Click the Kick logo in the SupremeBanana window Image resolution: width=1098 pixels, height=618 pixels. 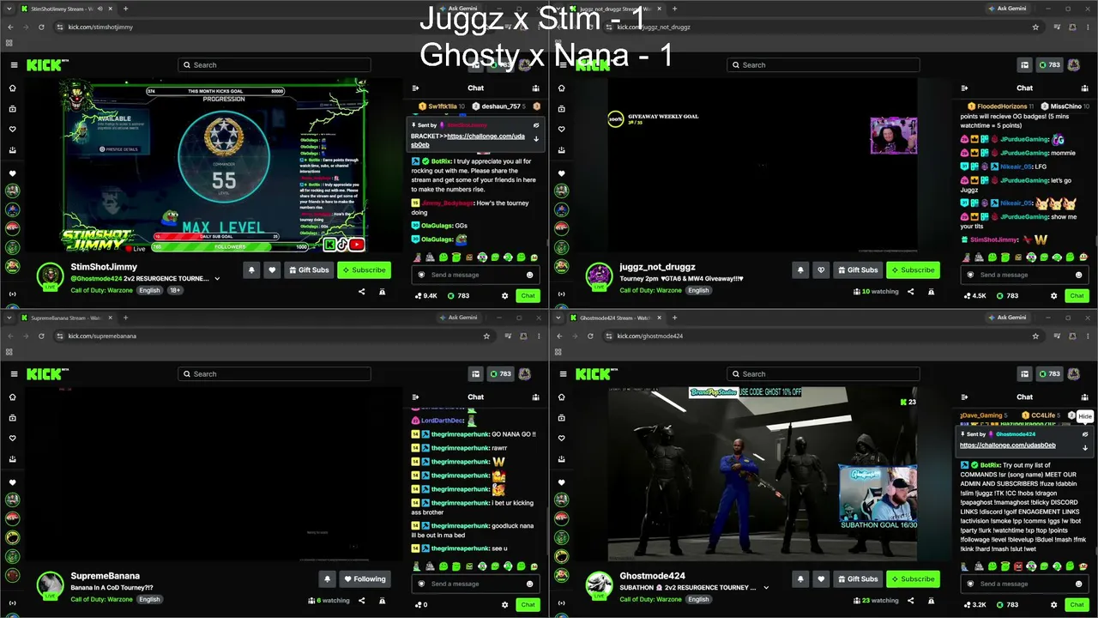[x=43, y=374]
